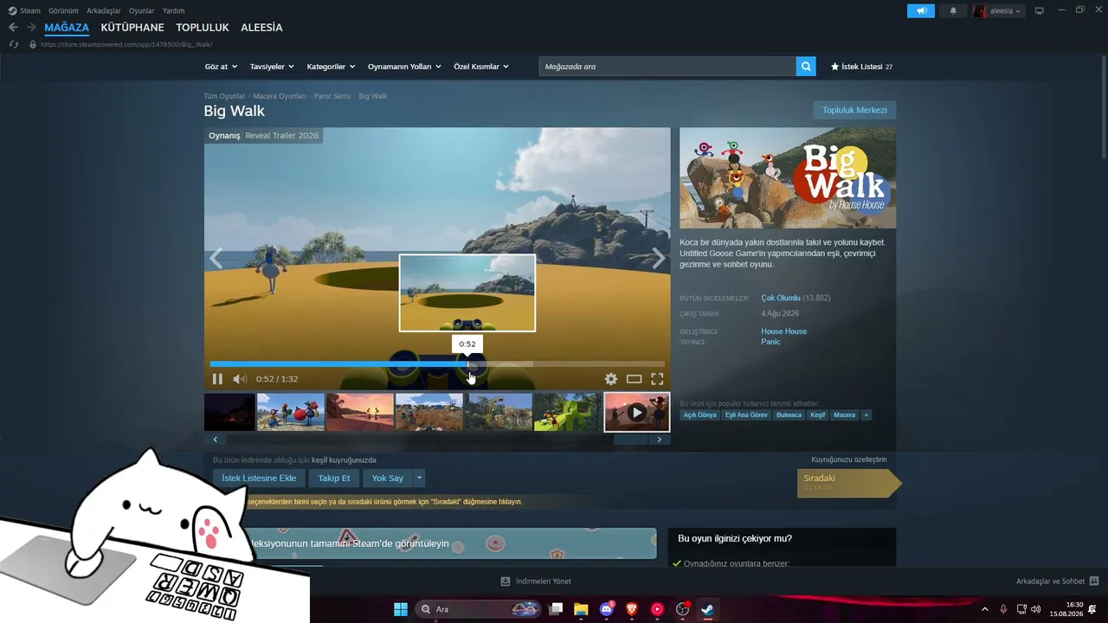
Task: Open the aleesia account dropdown
Action: pos(998,10)
